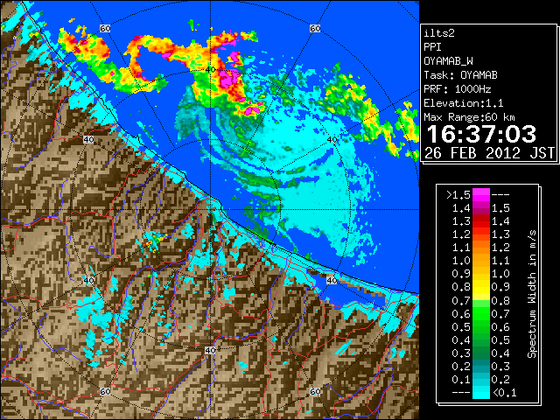Click the '60' range ring label at upper left

point(105,28)
